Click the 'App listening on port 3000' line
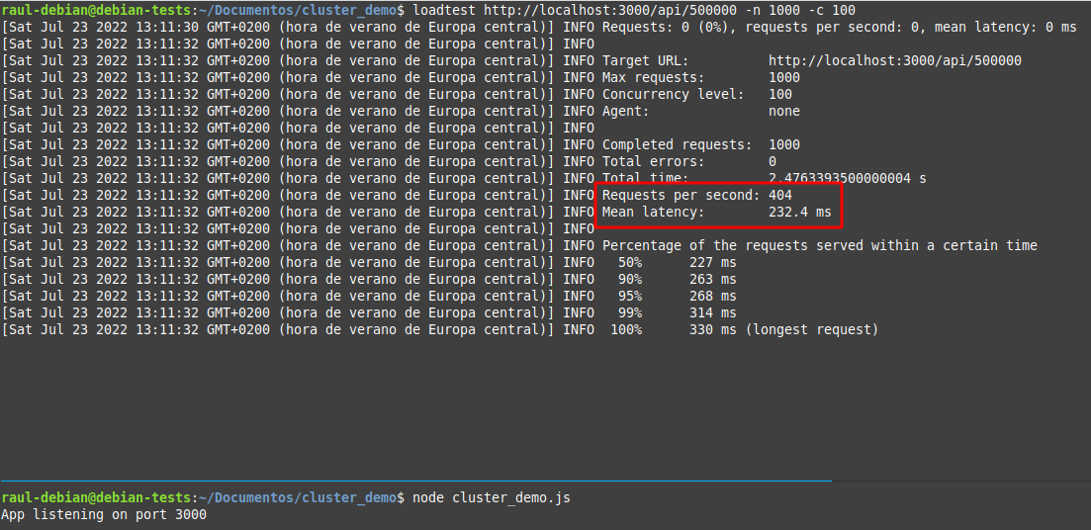 coord(104,514)
